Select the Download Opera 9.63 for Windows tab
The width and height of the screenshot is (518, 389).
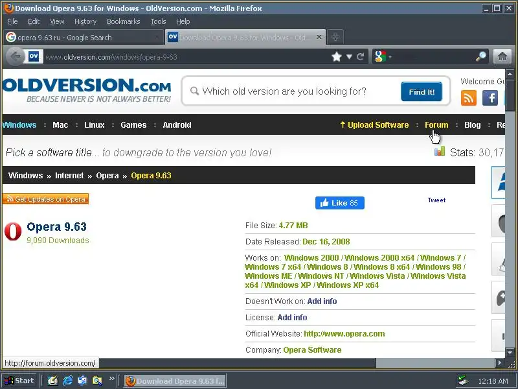pyautogui.click(x=245, y=37)
